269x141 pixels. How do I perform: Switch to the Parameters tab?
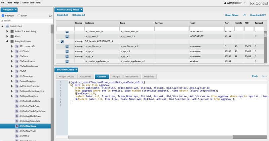coord(85,77)
